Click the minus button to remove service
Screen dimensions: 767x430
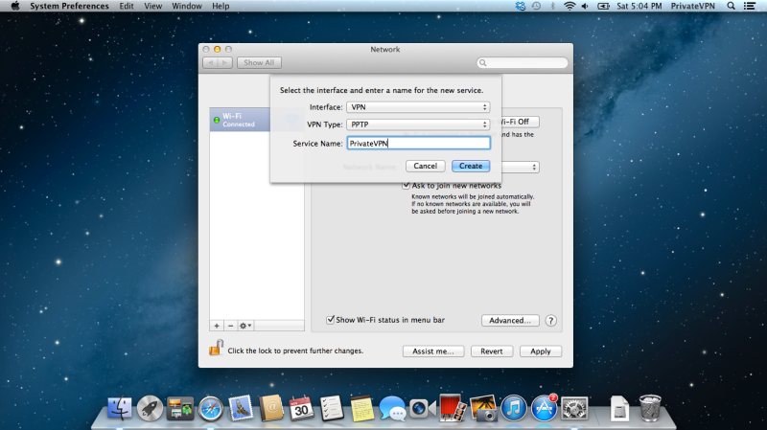tap(230, 326)
